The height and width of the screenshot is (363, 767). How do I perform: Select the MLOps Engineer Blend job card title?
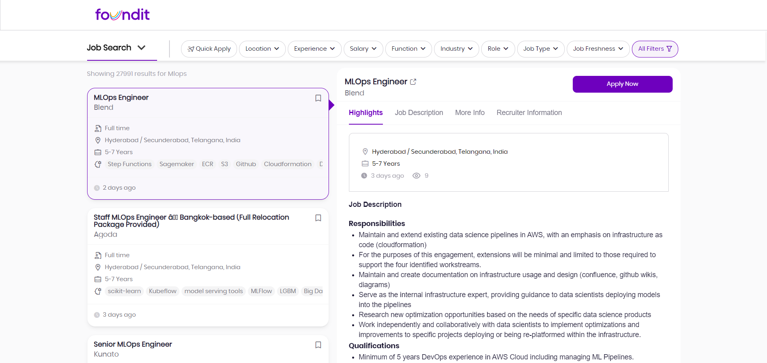pyautogui.click(x=121, y=97)
